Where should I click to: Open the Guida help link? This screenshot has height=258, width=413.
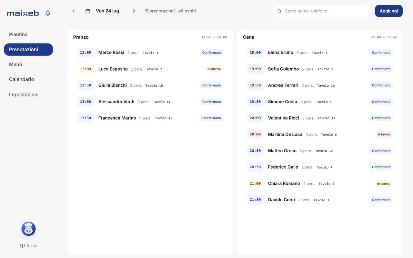[28, 246]
